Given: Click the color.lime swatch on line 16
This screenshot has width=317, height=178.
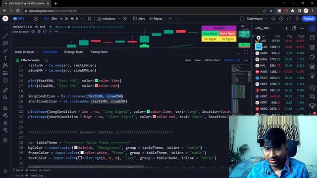Looking at the screenshot, I should pos(97,81).
